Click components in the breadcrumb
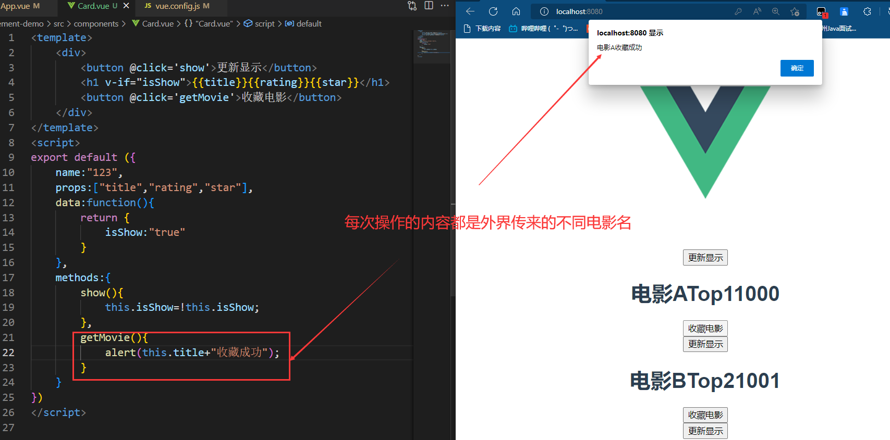This screenshot has width=890, height=440. 96,23
